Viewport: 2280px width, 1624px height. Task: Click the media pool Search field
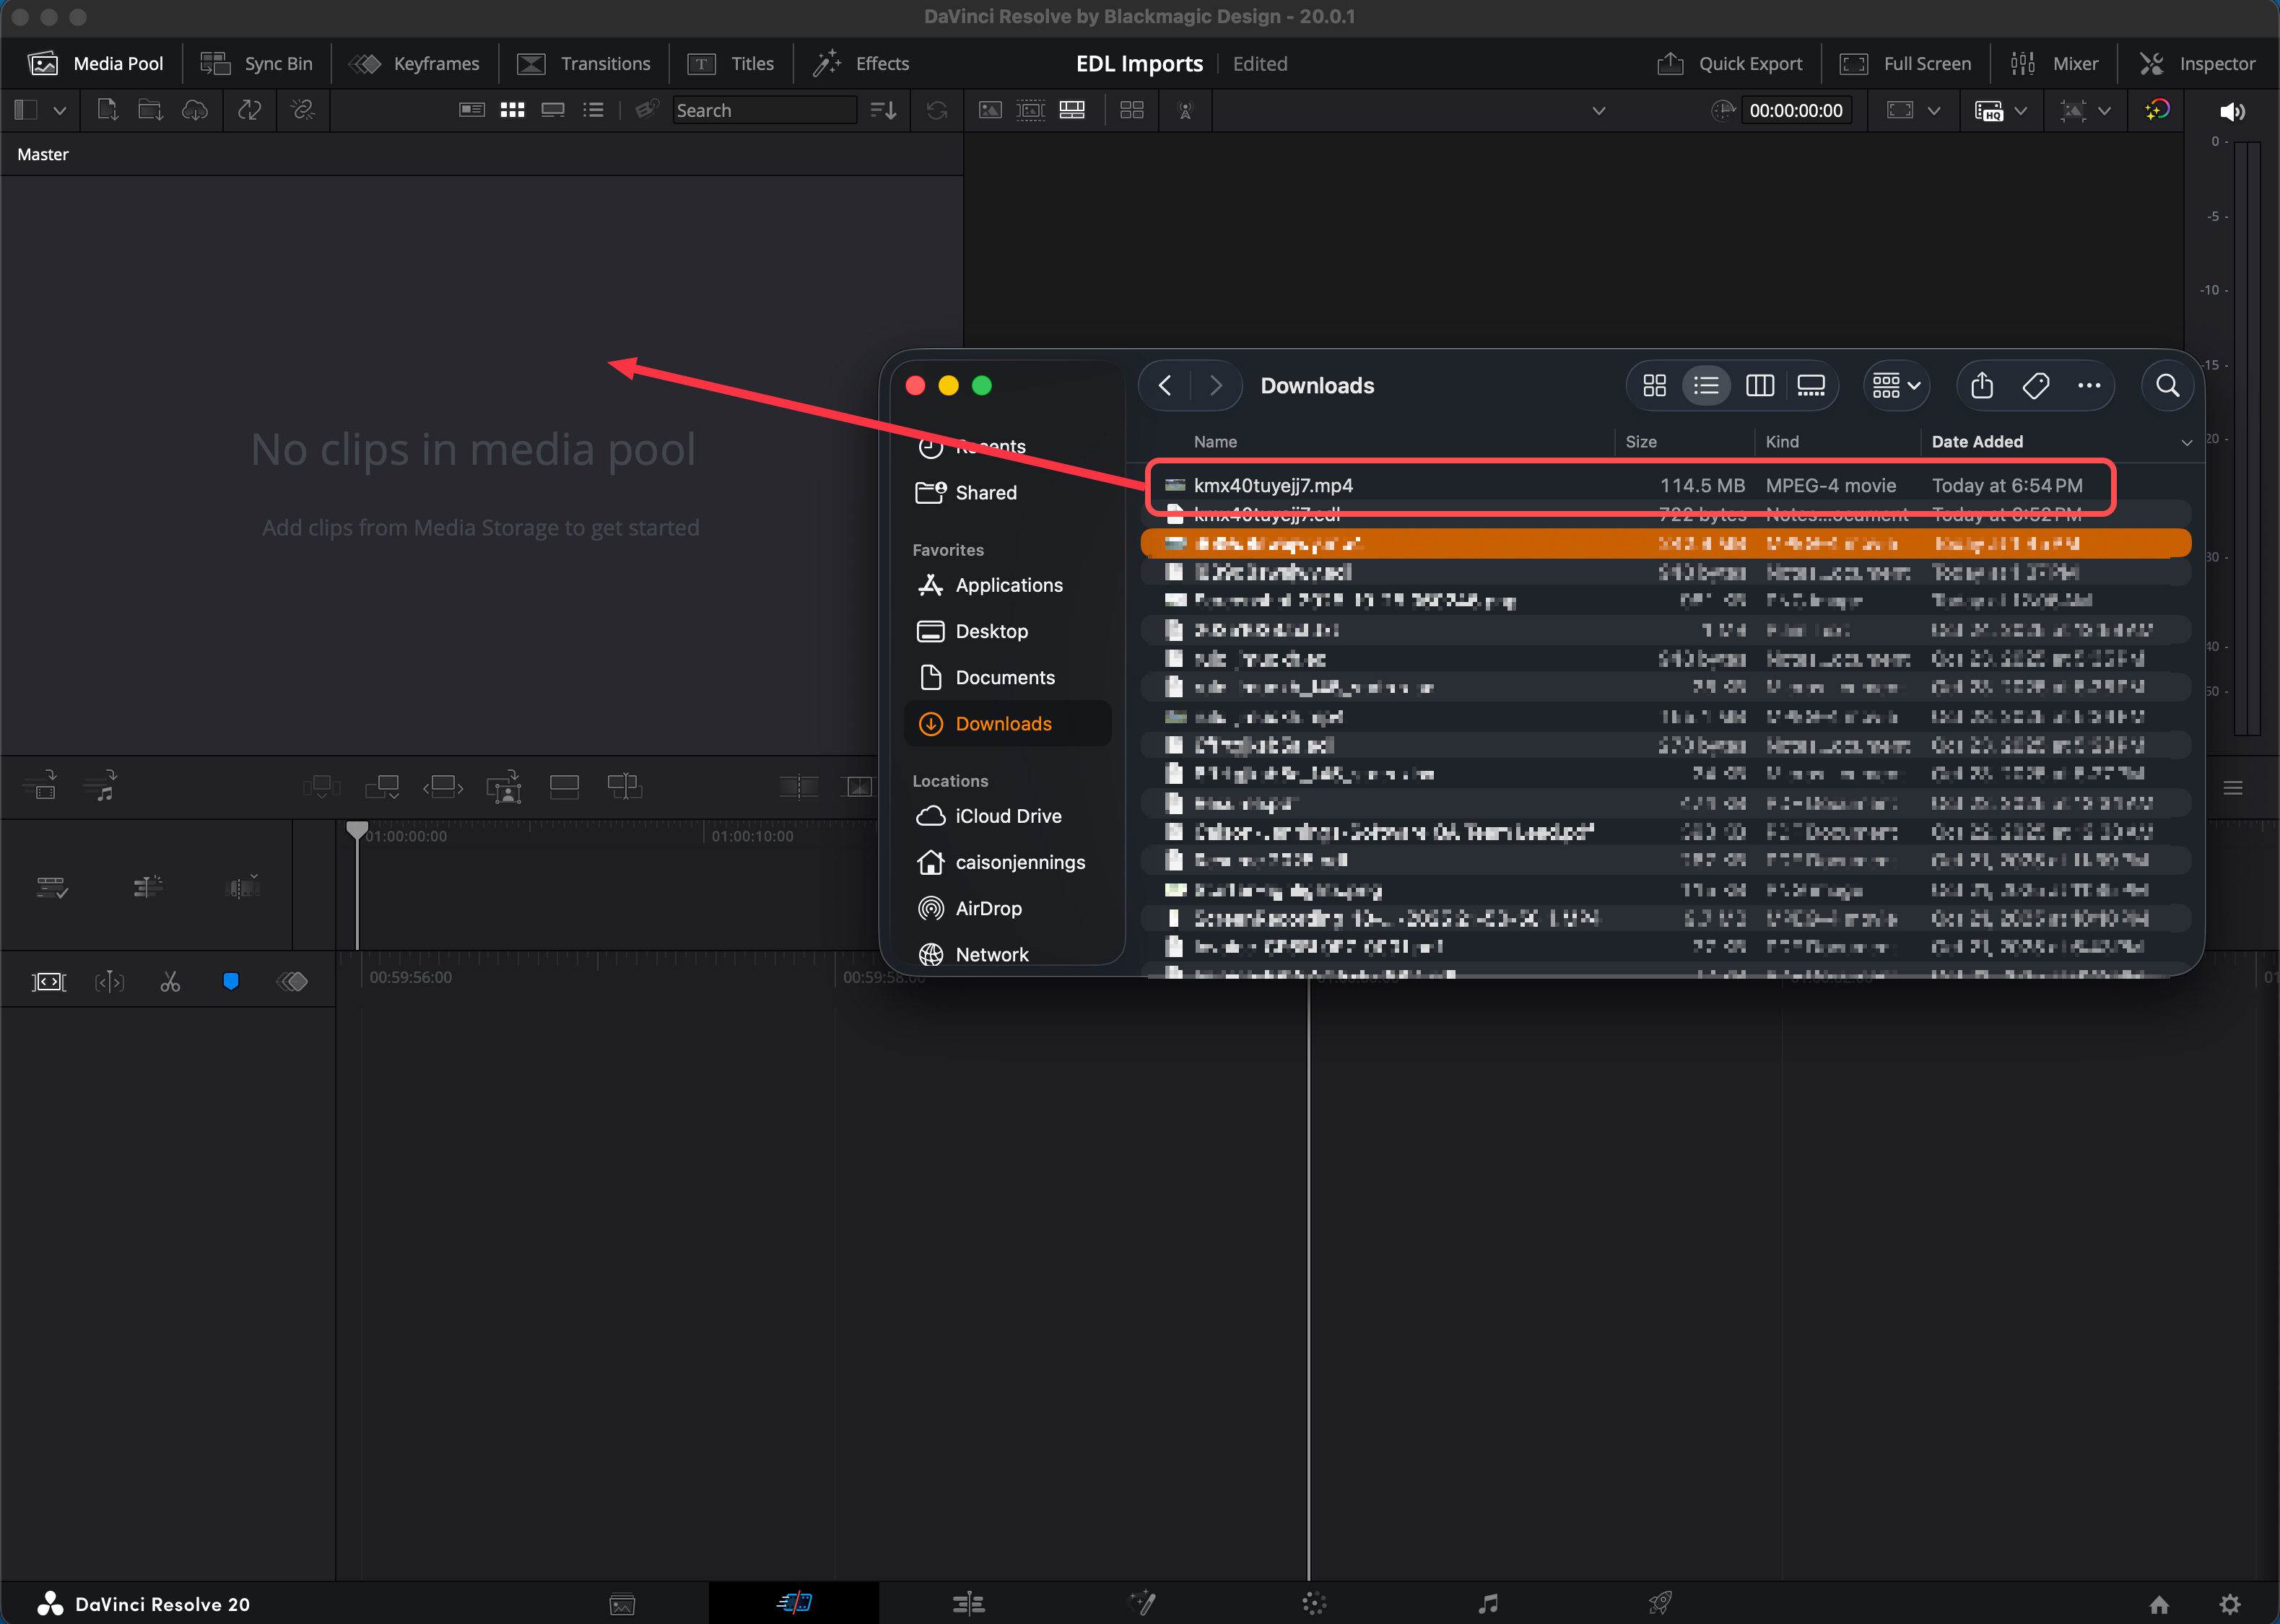click(764, 110)
